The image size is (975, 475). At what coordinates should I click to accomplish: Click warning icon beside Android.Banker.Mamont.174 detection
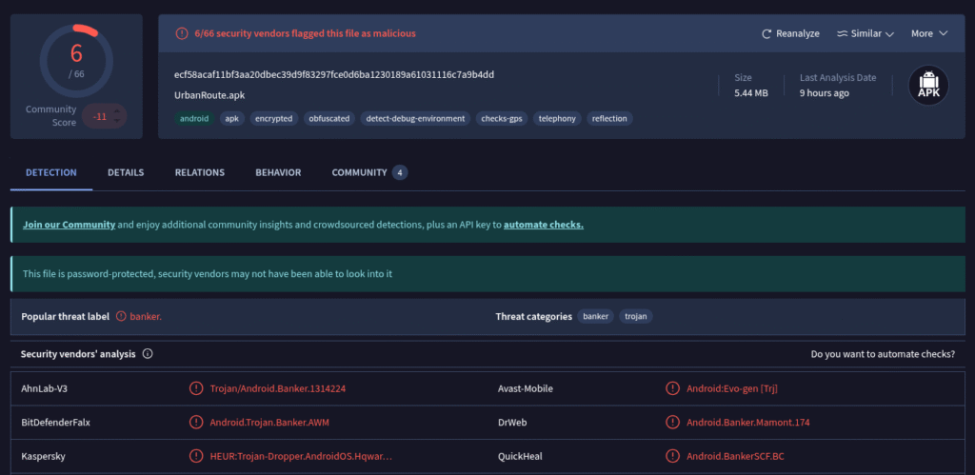coord(673,422)
